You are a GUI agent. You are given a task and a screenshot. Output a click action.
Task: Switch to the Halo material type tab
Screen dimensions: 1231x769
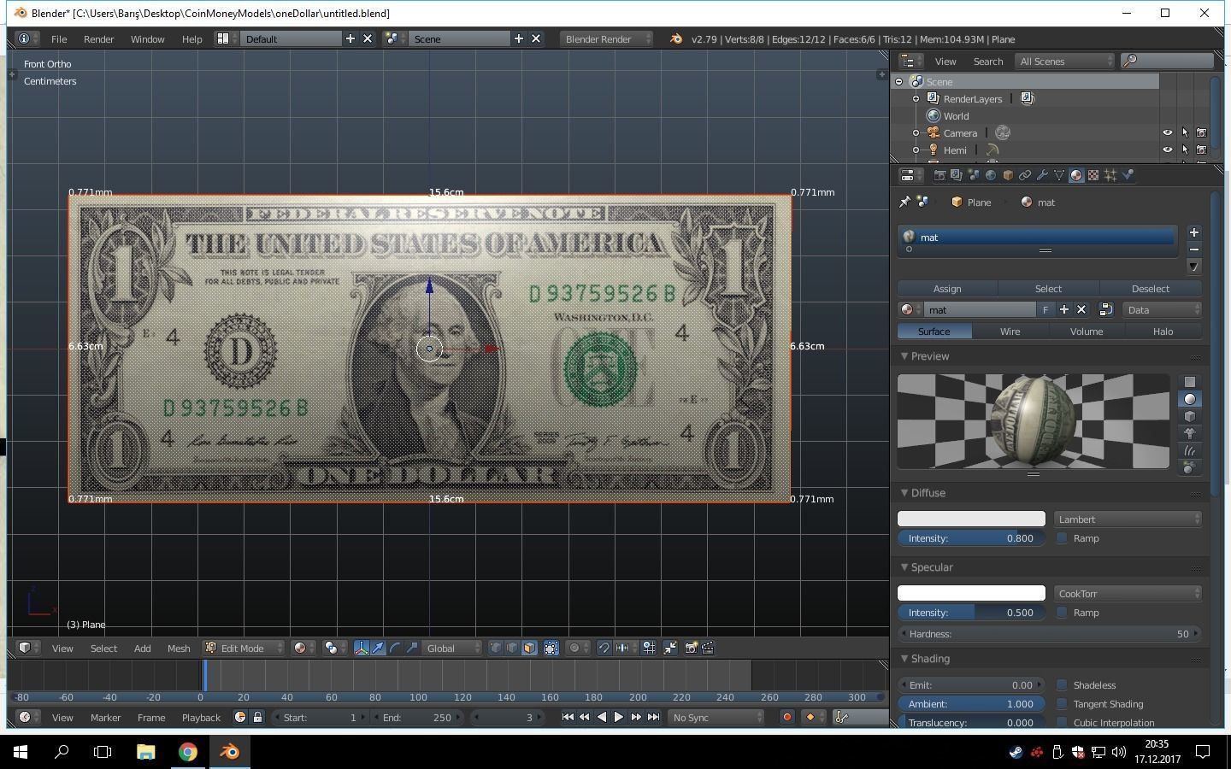1163,332
